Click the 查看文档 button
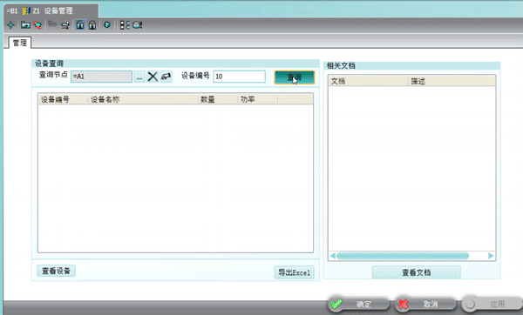 (417, 272)
